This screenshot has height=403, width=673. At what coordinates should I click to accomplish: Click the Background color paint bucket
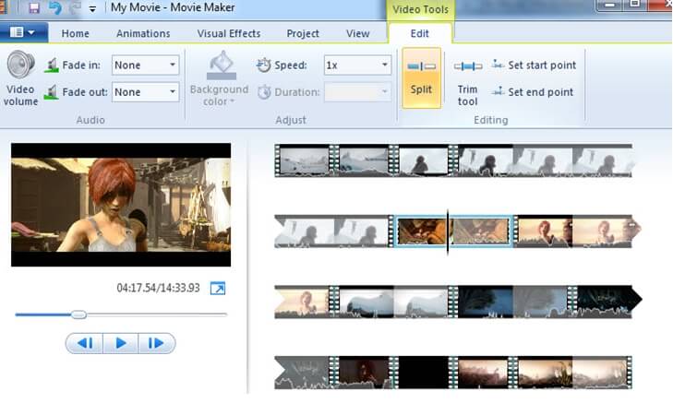click(221, 65)
